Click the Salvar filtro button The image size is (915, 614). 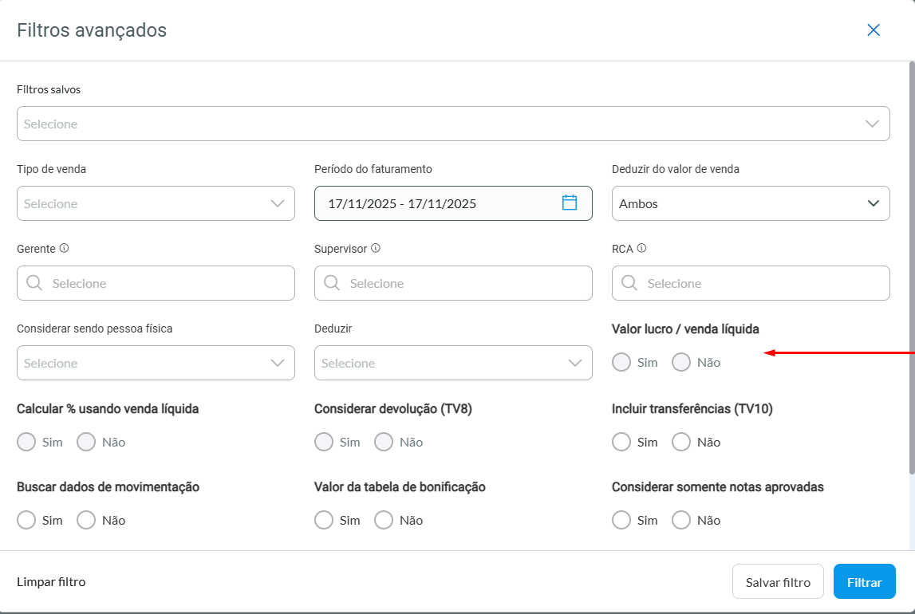778,582
